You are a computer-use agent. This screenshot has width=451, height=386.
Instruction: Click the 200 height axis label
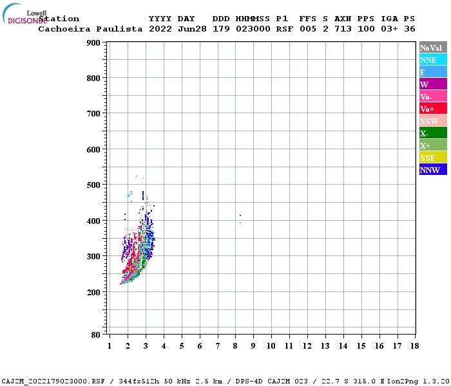click(93, 292)
